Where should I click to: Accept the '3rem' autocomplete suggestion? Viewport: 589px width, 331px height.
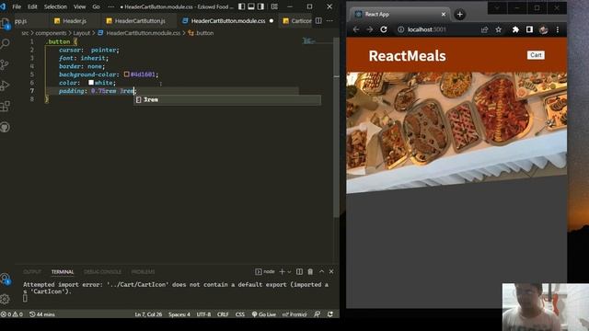coord(227,99)
